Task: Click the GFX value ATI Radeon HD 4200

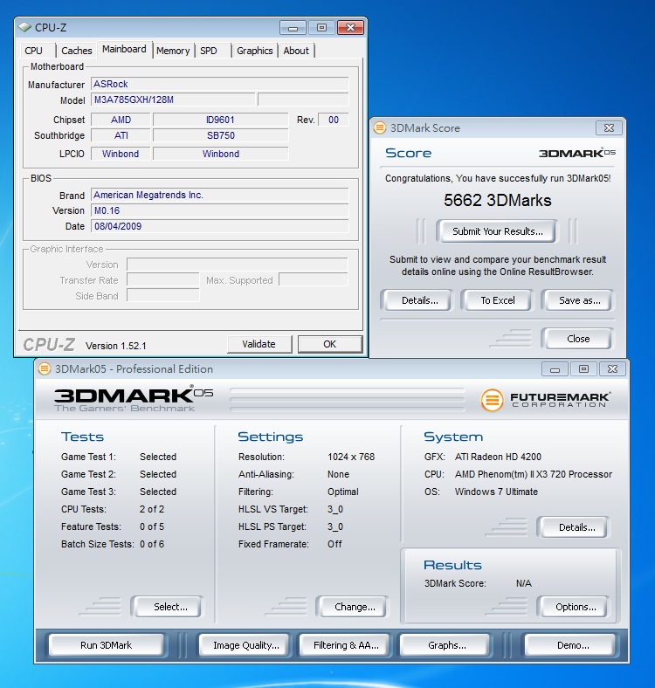Action: [498, 457]
